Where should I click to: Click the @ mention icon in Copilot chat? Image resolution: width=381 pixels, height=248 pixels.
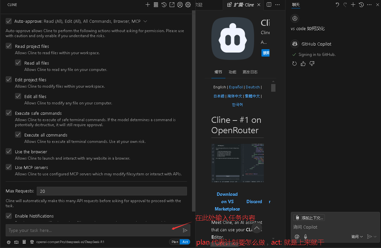pos(297,237)
